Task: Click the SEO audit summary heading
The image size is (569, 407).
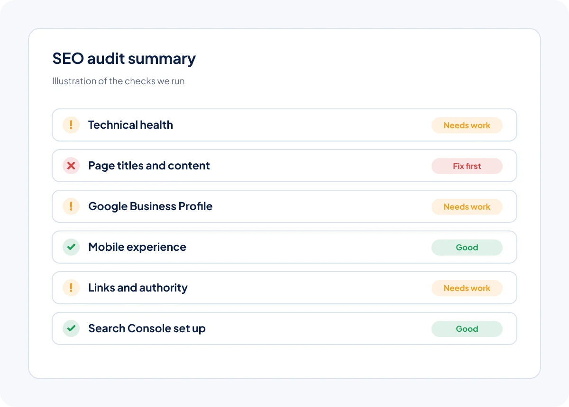Action: (x=124, y=59)
